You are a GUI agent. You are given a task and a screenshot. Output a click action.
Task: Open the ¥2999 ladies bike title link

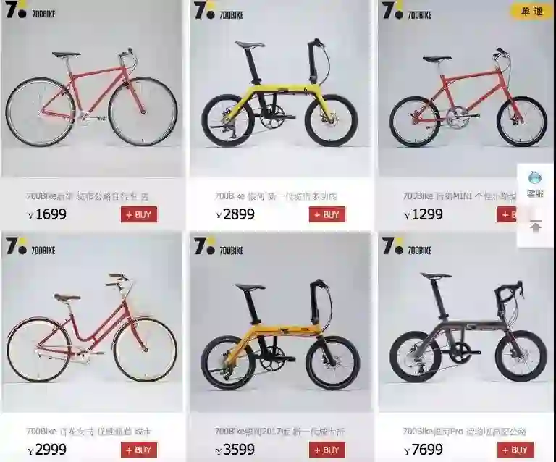pos(88,432)
